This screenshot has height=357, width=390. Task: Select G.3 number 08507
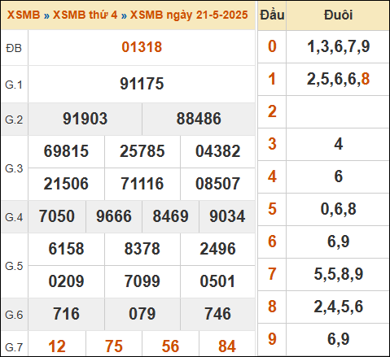coord(217,184)
